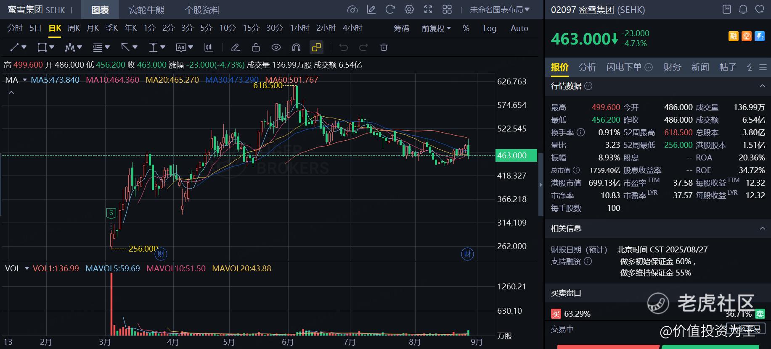Viewport: 771px width, 349px height.
Task: Toggle Log scale on the chart
Action: pyautogui.click(x=490, y=29)
